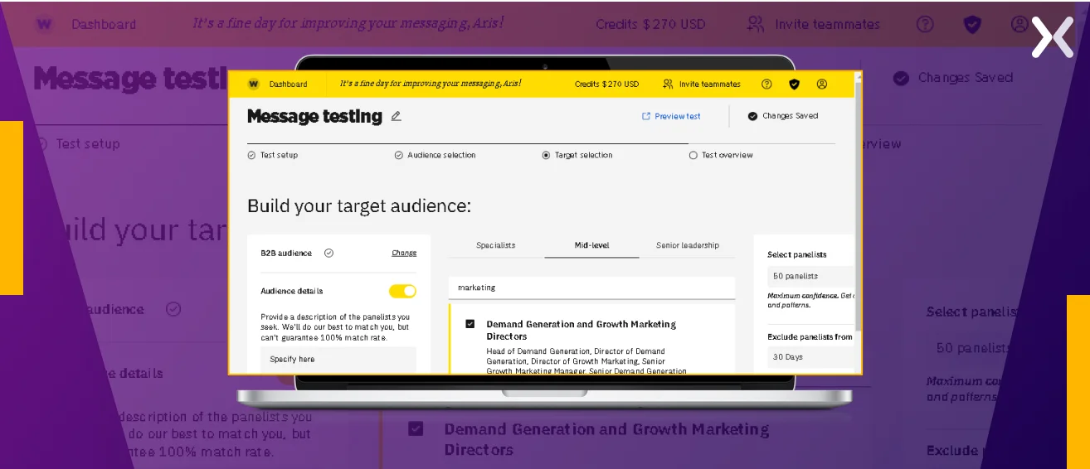The image size is (1090, 469).
Task: Click the Specify here description field
Action: pyautogui.click(x=338, y=359)
